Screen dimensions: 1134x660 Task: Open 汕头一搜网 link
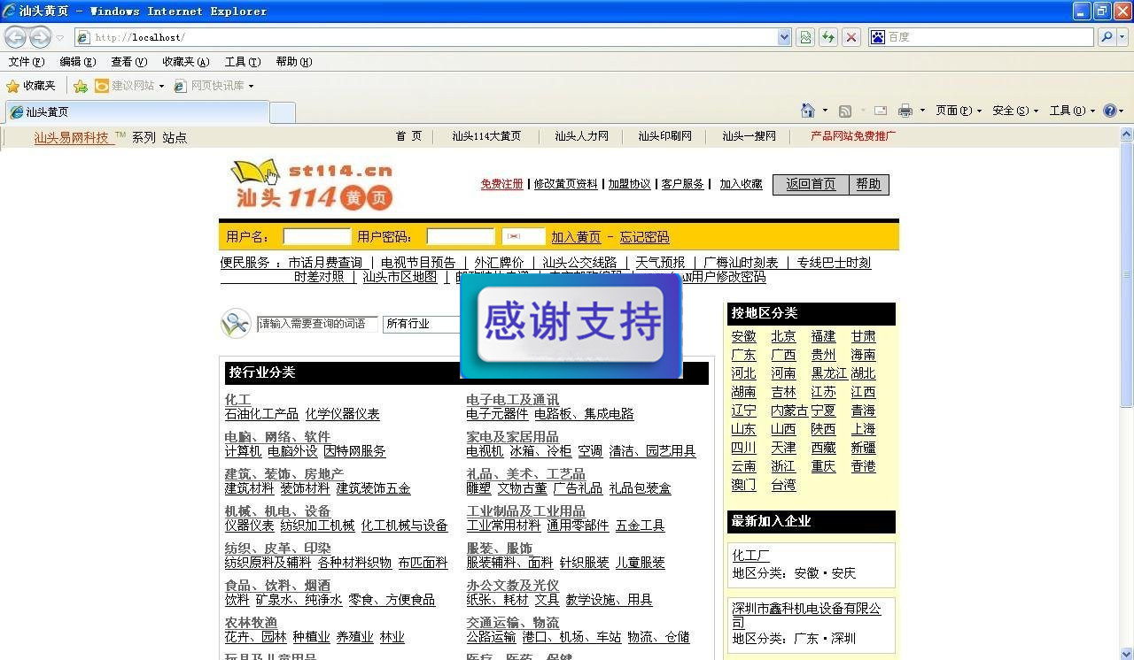749,136
